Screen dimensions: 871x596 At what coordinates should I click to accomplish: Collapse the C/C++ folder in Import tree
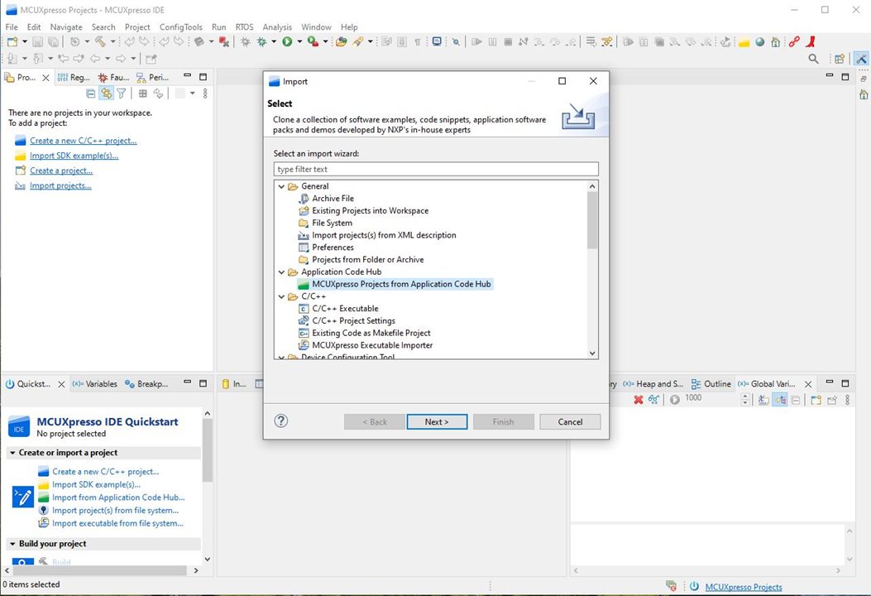coord(281,296)
